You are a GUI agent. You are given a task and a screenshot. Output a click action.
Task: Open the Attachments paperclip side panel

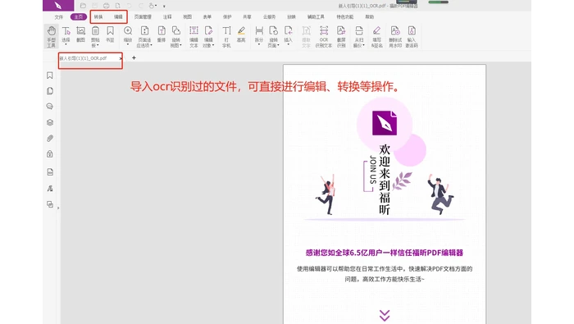pyautogui.click(x=50, y=139)
